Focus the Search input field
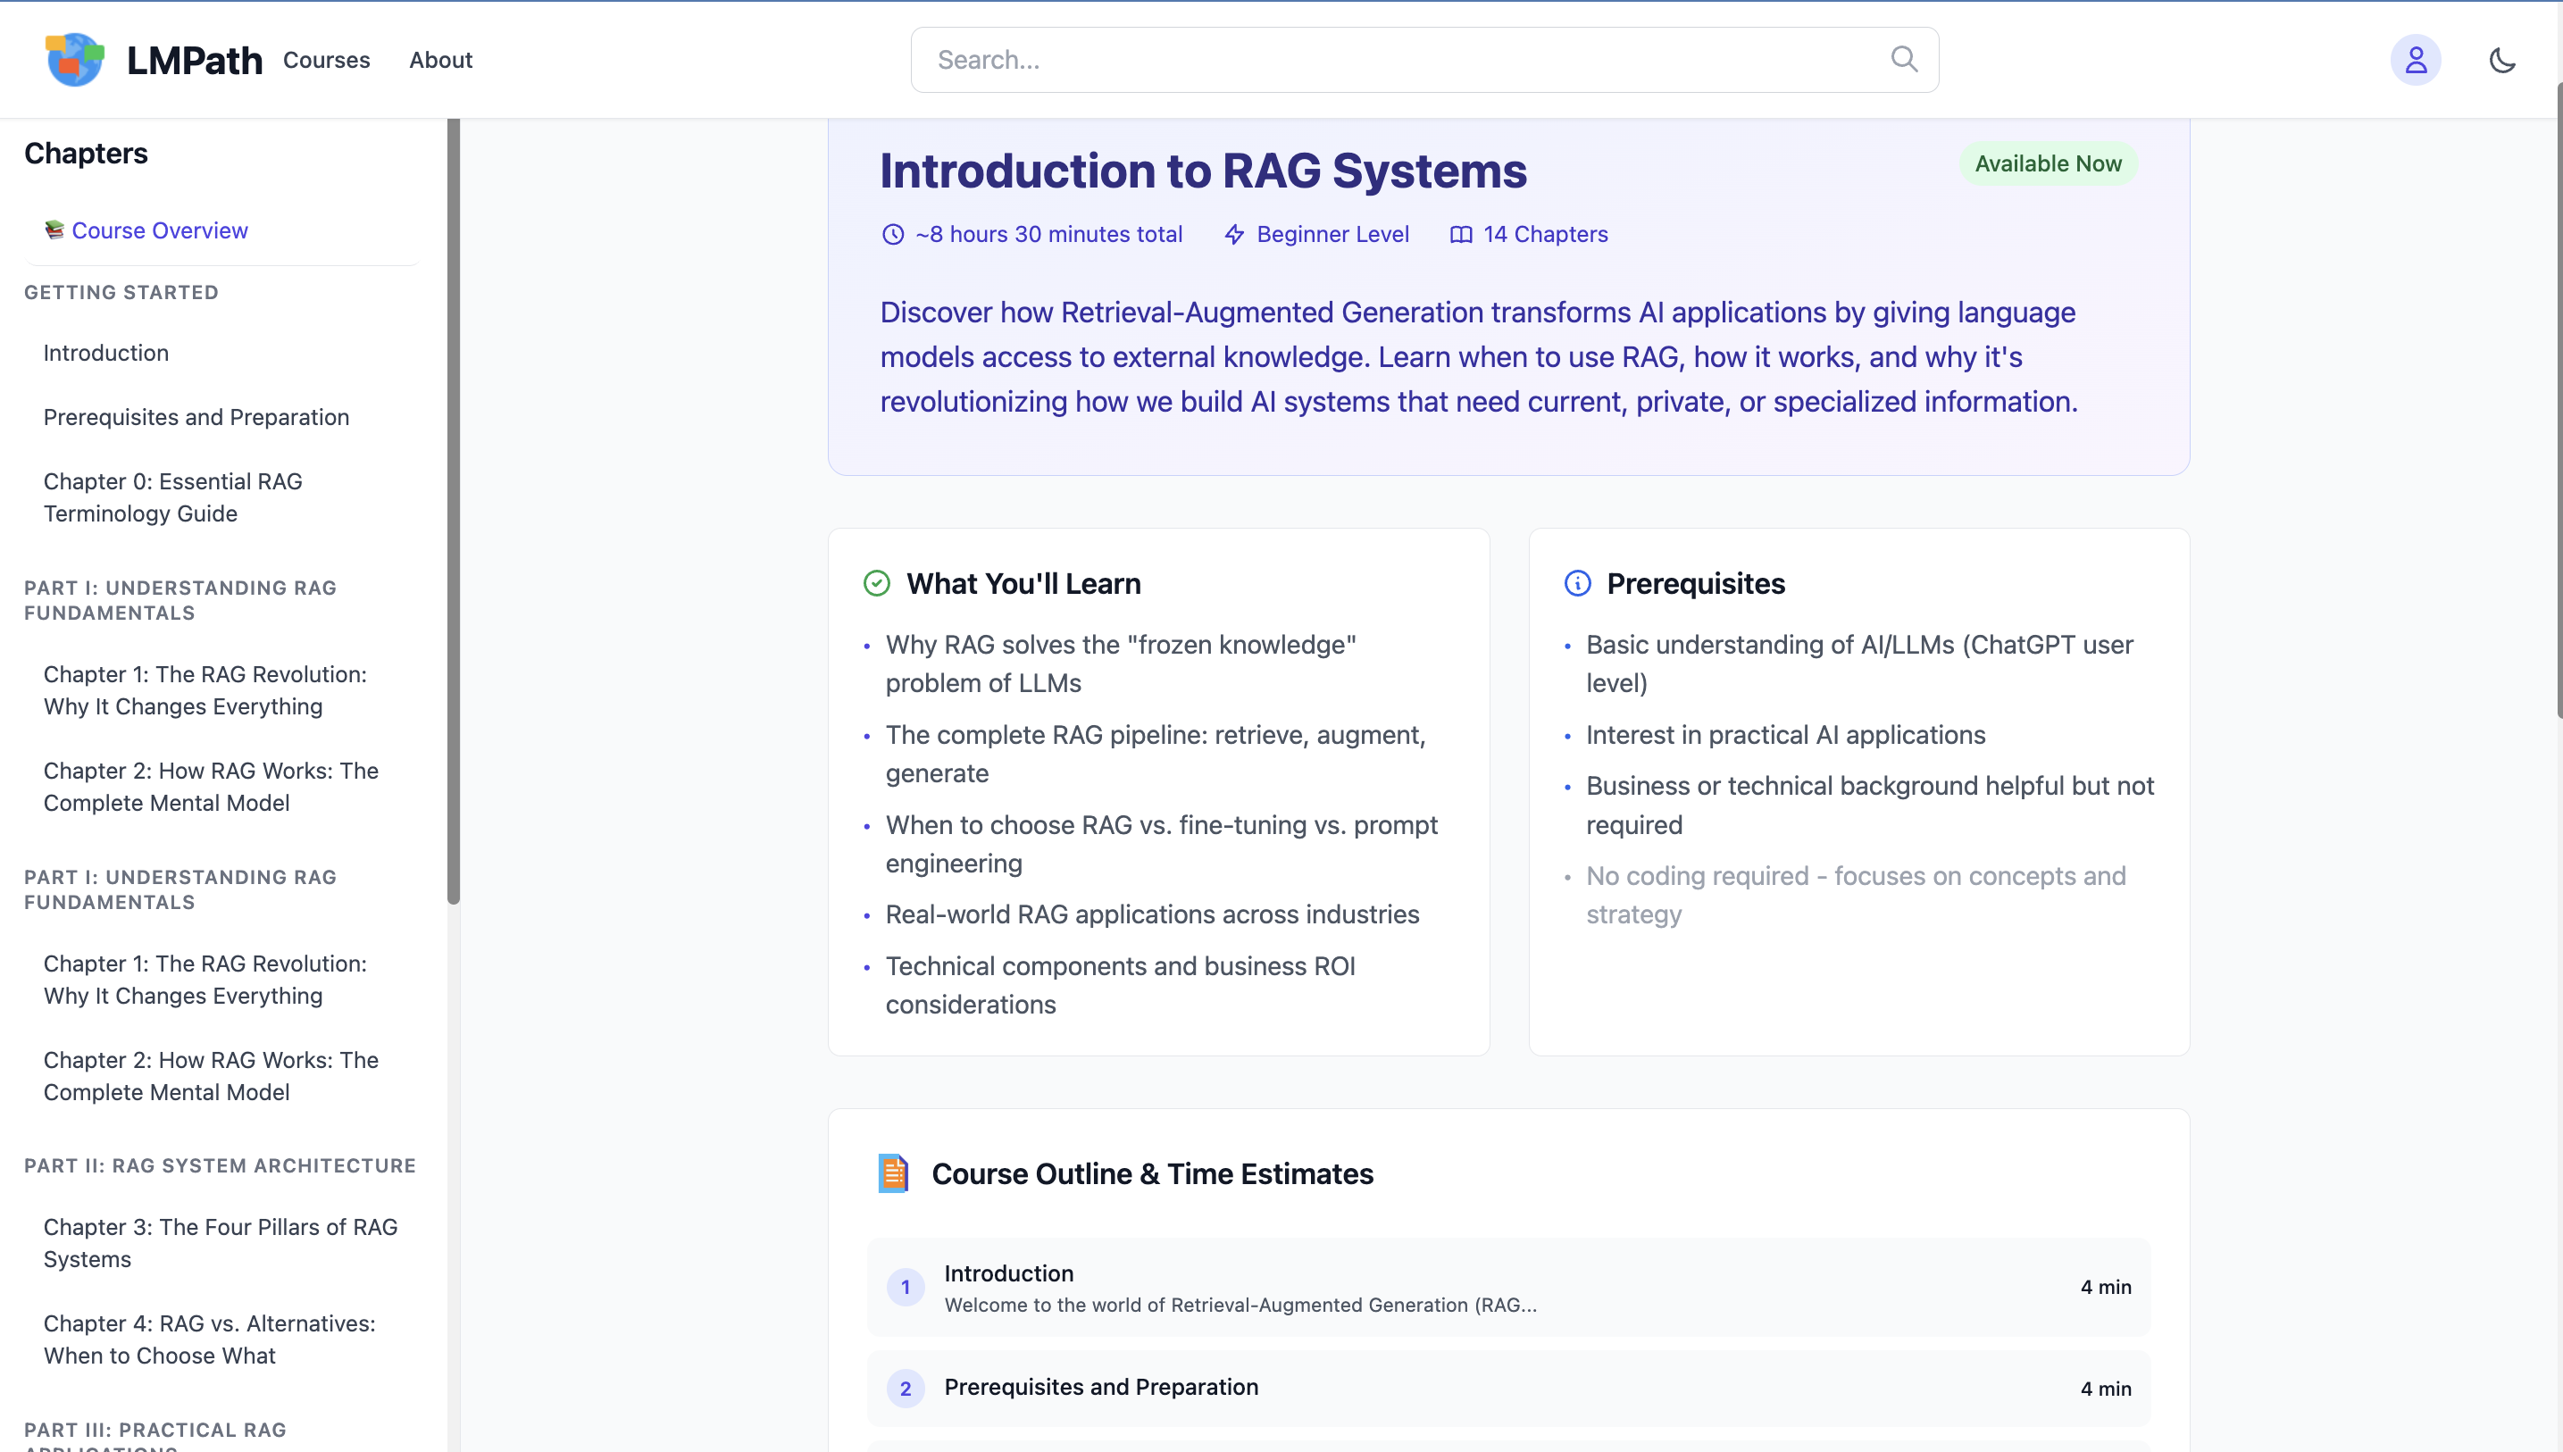 pos(1424,60)
